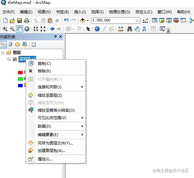The width and height of the screenshot is (194, 178).
Task: Click the red band color swatch
Action: click(x=20, y=72)
